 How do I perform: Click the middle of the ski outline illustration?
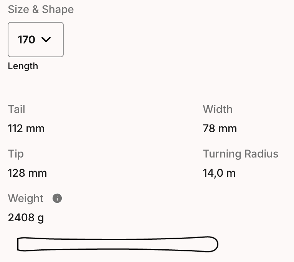(118, 244)
